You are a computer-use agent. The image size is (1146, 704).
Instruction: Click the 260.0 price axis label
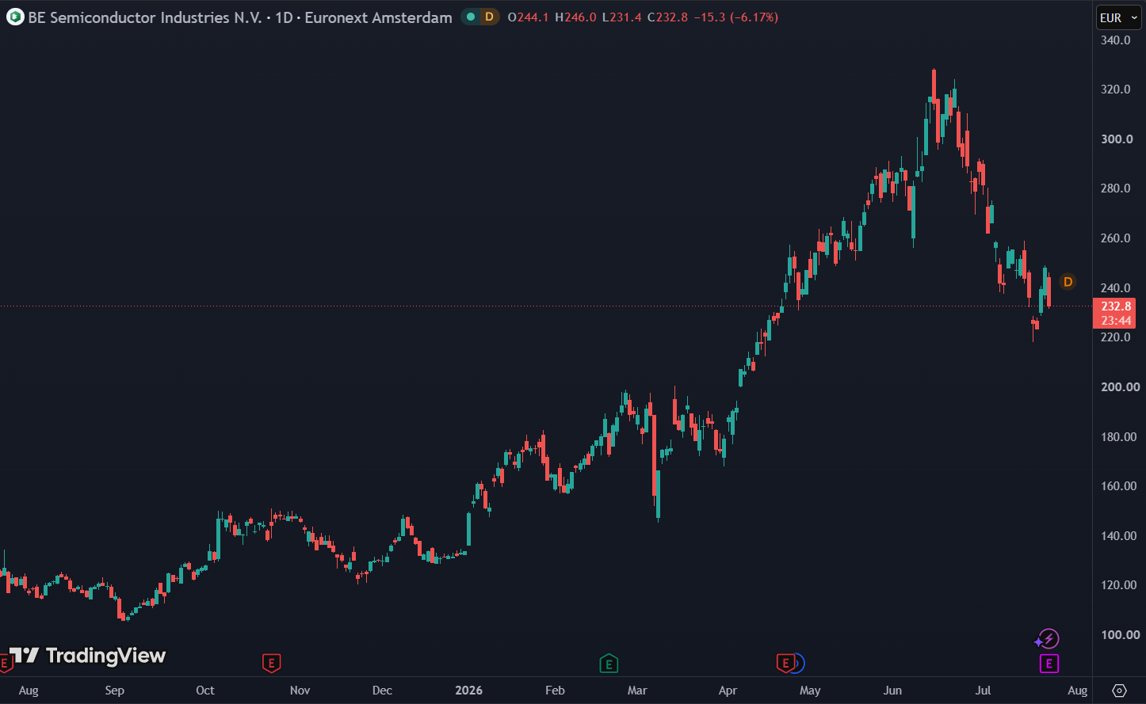(1115, 238)
